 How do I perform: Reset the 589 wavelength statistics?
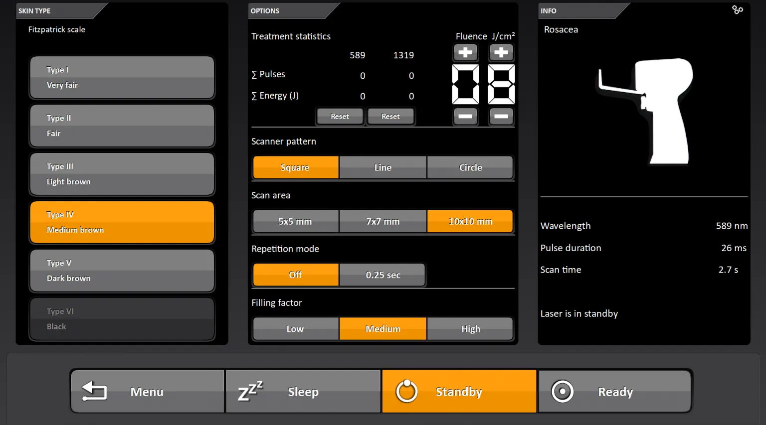point(340,117)
